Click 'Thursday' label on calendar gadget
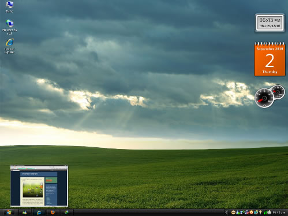Image resolution: width=288 pixels, height=216 pixels. point(270,72)
